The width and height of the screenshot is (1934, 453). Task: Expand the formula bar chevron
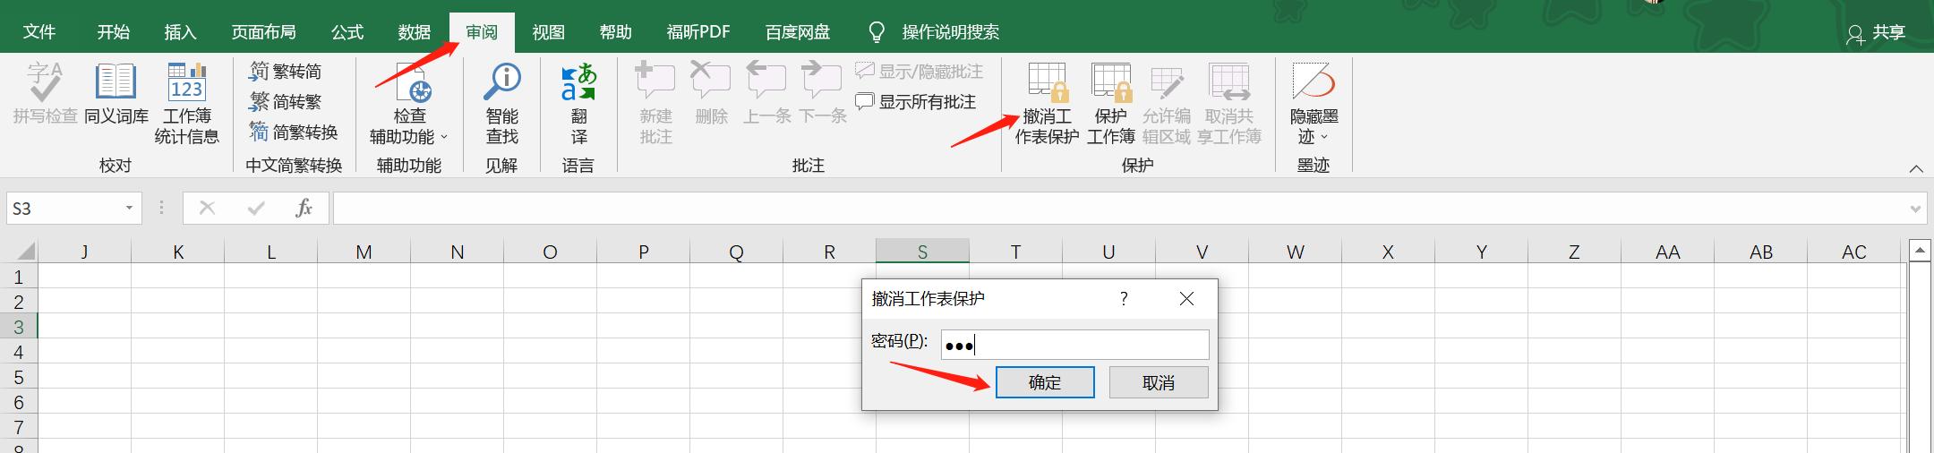[x=1915, y=209]
